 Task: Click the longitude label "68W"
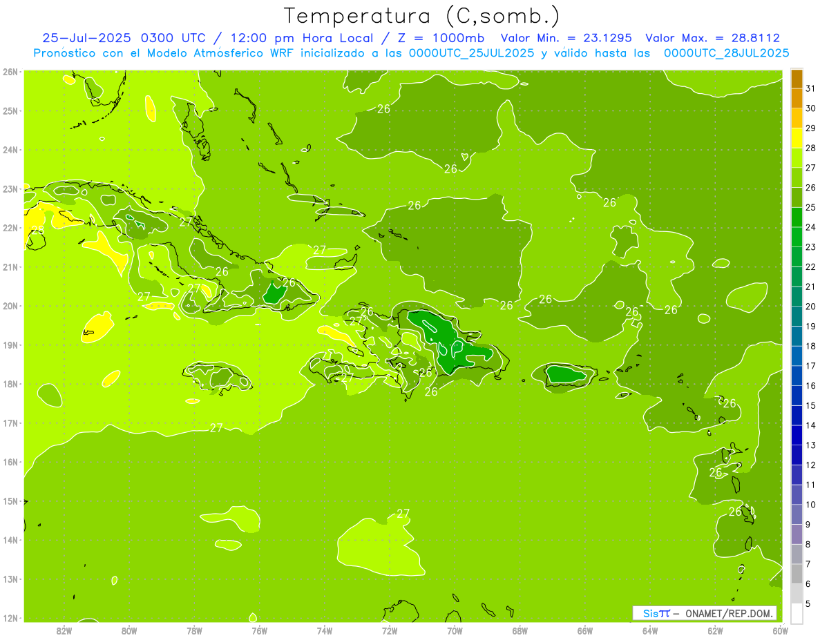[520, 630]
